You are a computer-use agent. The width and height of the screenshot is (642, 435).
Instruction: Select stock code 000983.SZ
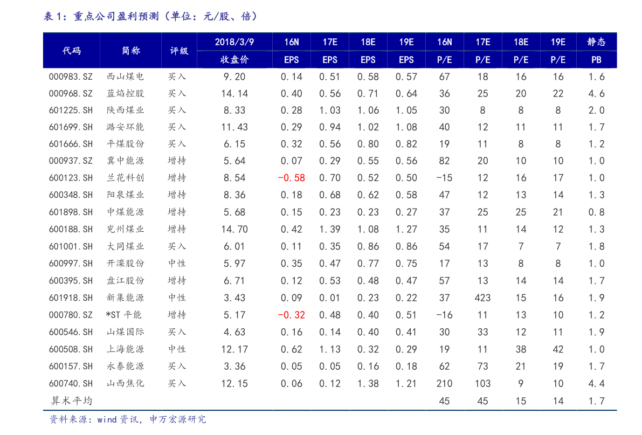[71, 77]
